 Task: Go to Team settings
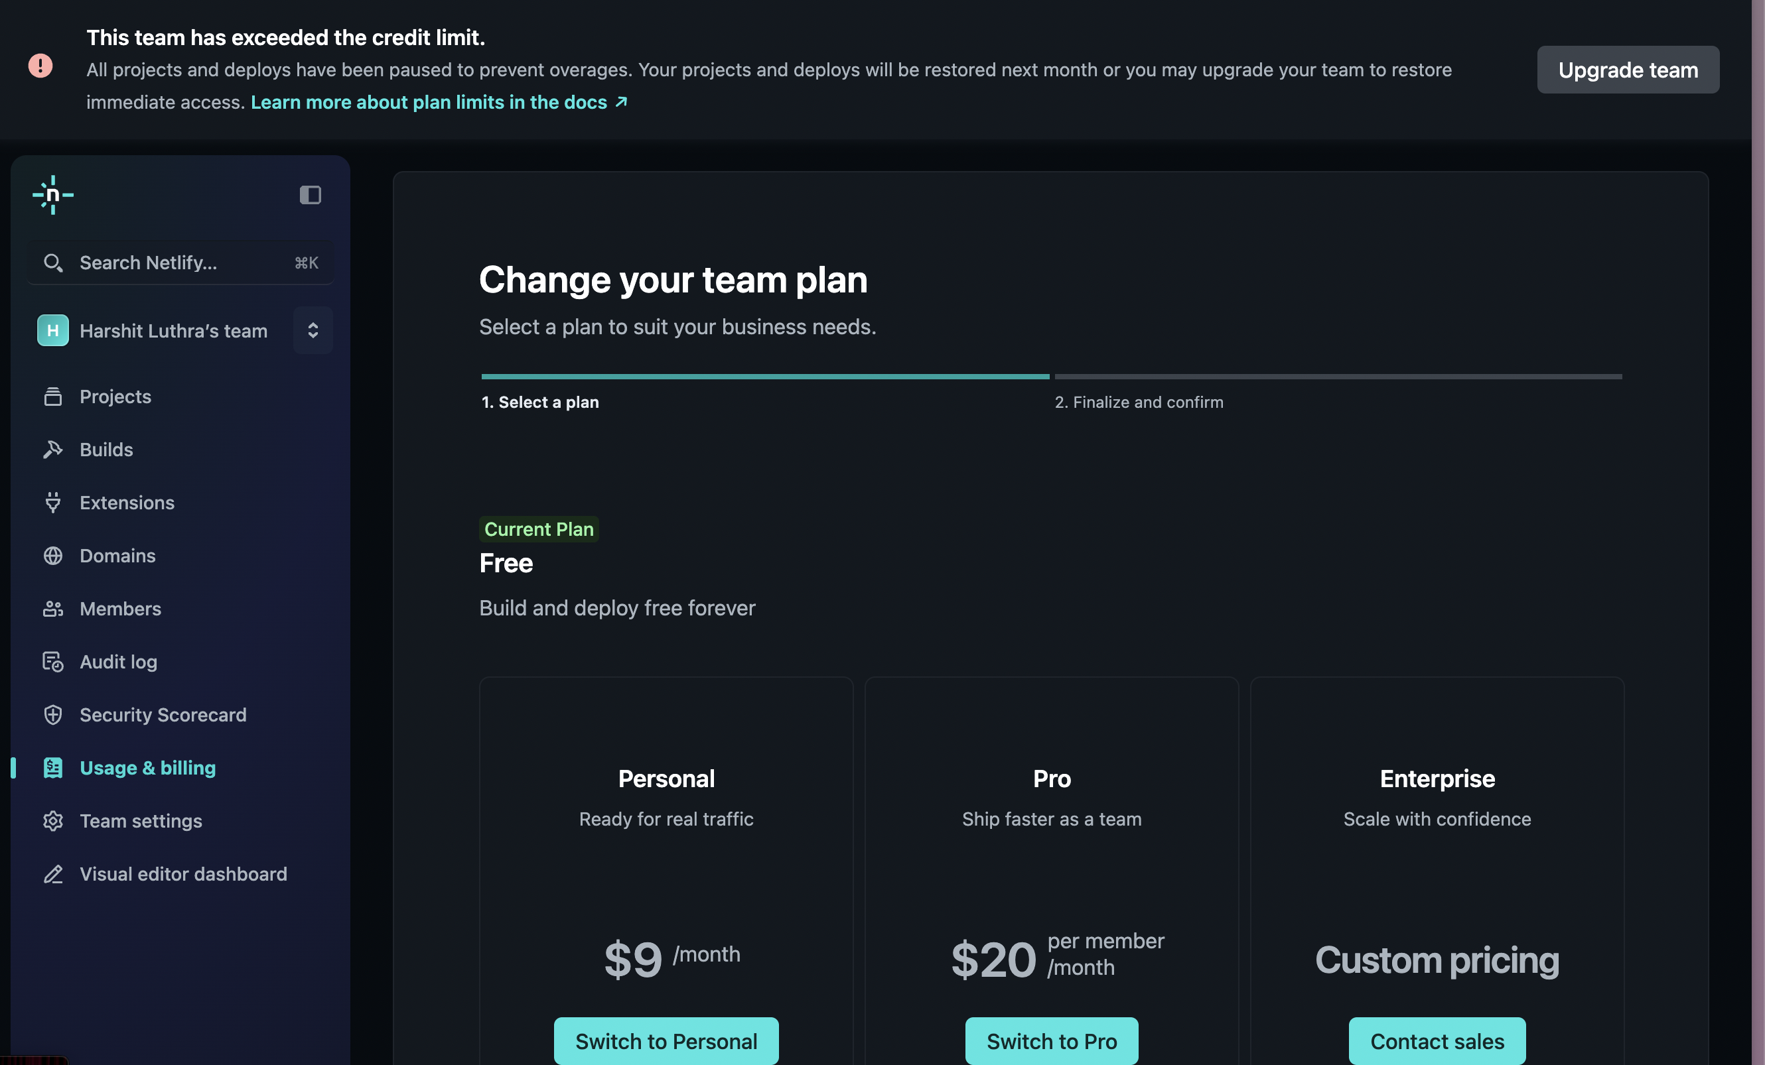(141, 820)
